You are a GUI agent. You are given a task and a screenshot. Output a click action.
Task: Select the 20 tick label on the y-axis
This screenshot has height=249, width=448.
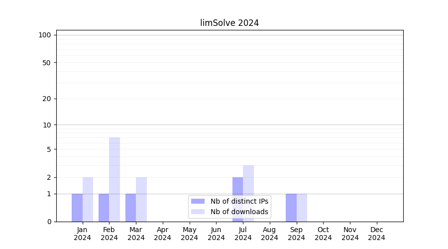(x=47, y=99)
